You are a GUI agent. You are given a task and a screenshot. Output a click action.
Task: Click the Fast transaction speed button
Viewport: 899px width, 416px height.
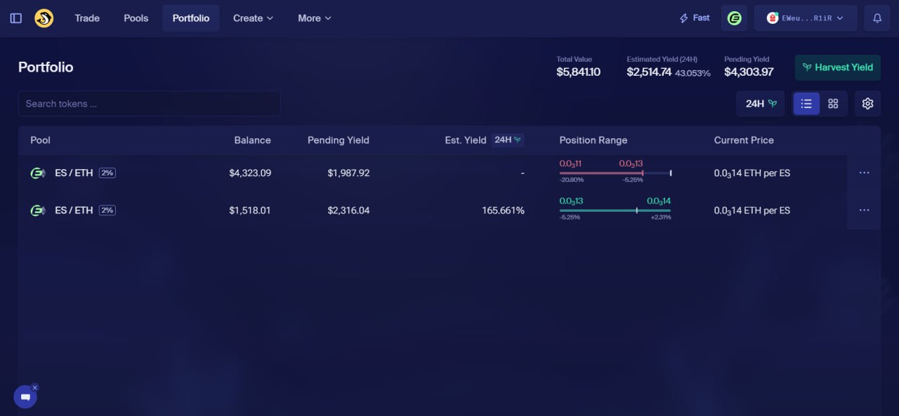coord(694,18)
